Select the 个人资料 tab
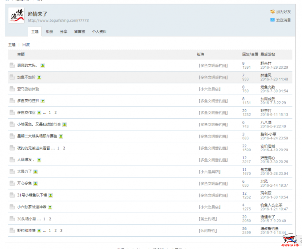 [x=99, y=32]
